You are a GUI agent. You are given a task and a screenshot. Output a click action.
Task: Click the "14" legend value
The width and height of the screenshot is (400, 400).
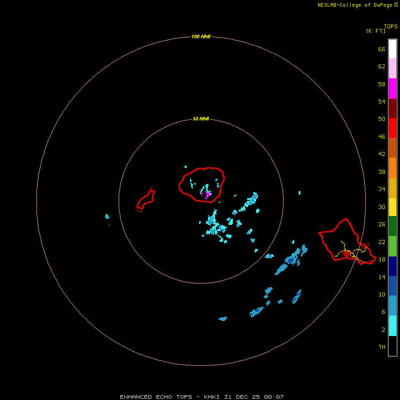pos(382,277)
